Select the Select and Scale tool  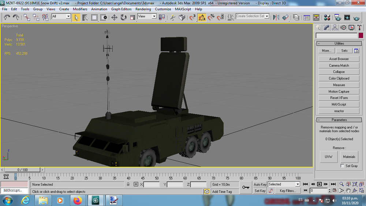[x=132, y=17]
